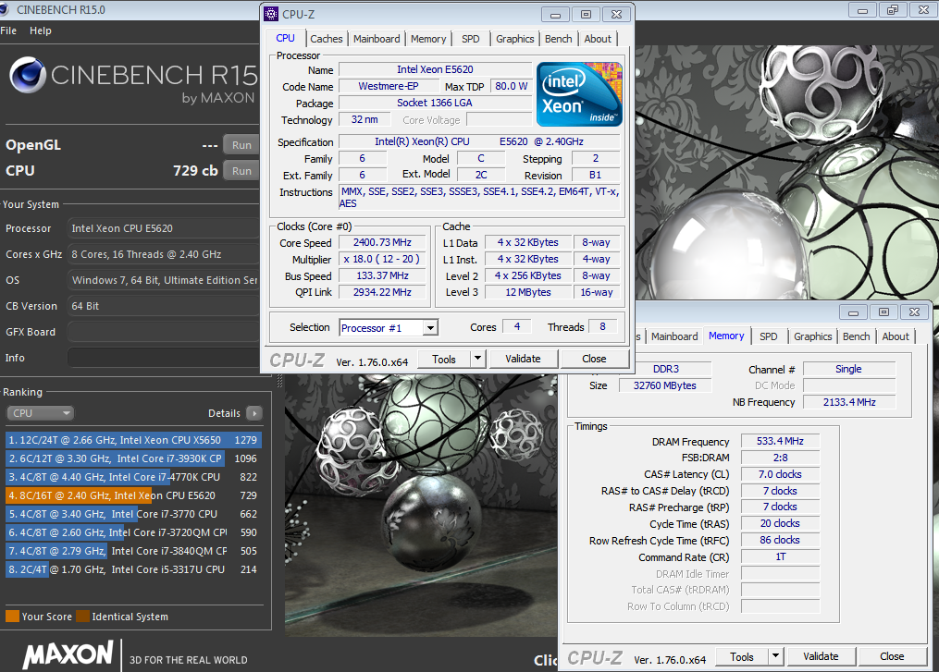Click the Level 3 cache value 12 MBytes
The image size is (939, 672).
tap(527, 292)
